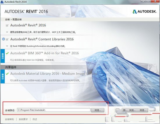The height and width of the screenshot is (124, 160).
Task: Open the 系统要求 link
Action: pos(23,119)
